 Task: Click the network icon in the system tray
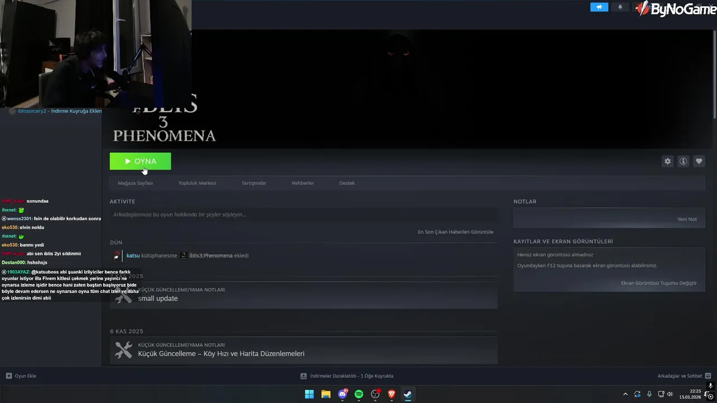(661, 394)
